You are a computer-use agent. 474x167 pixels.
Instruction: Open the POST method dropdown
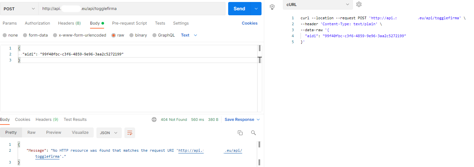tap(19, 9)
